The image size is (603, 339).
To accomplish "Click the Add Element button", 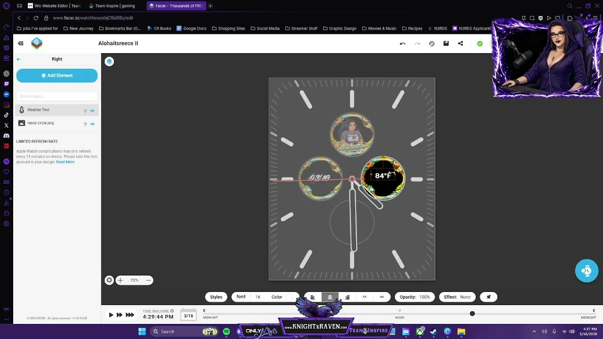I will click(57, 75).
